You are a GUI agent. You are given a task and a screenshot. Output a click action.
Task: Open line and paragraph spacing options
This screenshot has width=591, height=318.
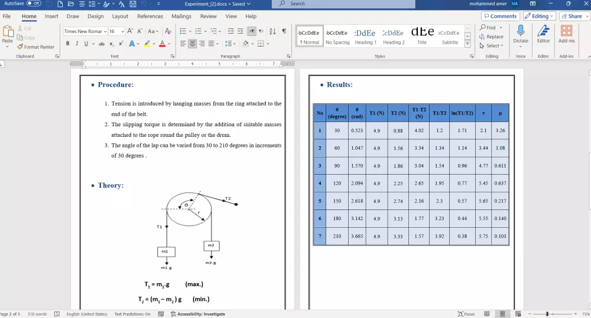[230, 44]
